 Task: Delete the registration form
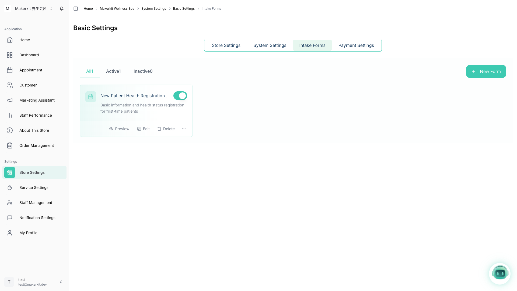[x=166, y=129]
